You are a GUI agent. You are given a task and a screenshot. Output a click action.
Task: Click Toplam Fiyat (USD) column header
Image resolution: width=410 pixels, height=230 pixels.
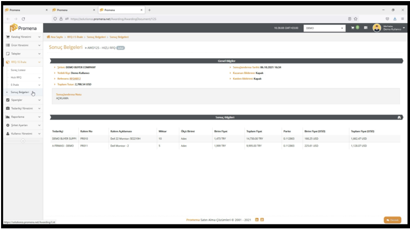tap(362, 131)
